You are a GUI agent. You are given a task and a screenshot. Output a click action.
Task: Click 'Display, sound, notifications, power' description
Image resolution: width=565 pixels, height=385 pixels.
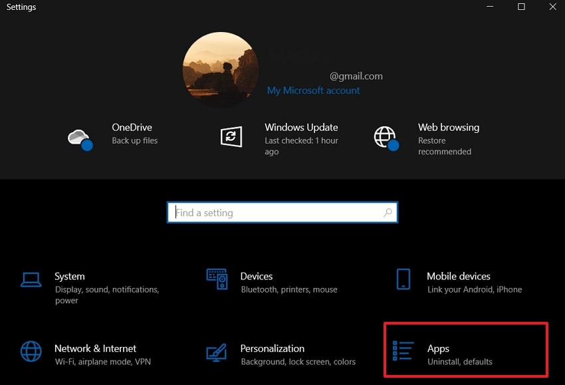click(x=107, y=295)
